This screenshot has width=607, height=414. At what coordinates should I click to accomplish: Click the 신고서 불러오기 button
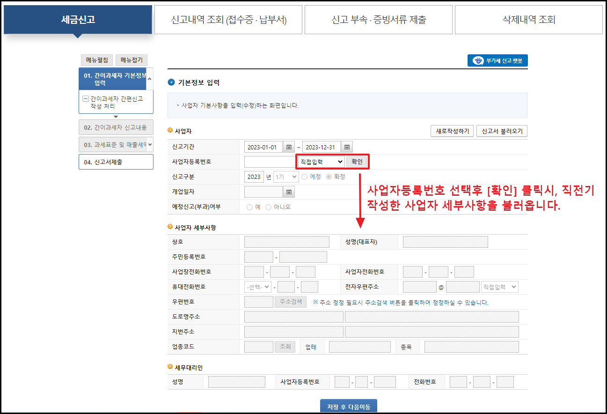coord(502,131)
